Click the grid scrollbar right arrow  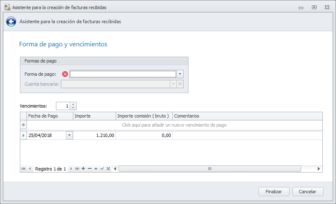[x=319, y=169]
